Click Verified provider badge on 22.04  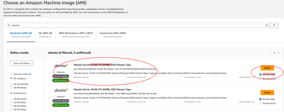pyautogui.click(x=61, y=80)
